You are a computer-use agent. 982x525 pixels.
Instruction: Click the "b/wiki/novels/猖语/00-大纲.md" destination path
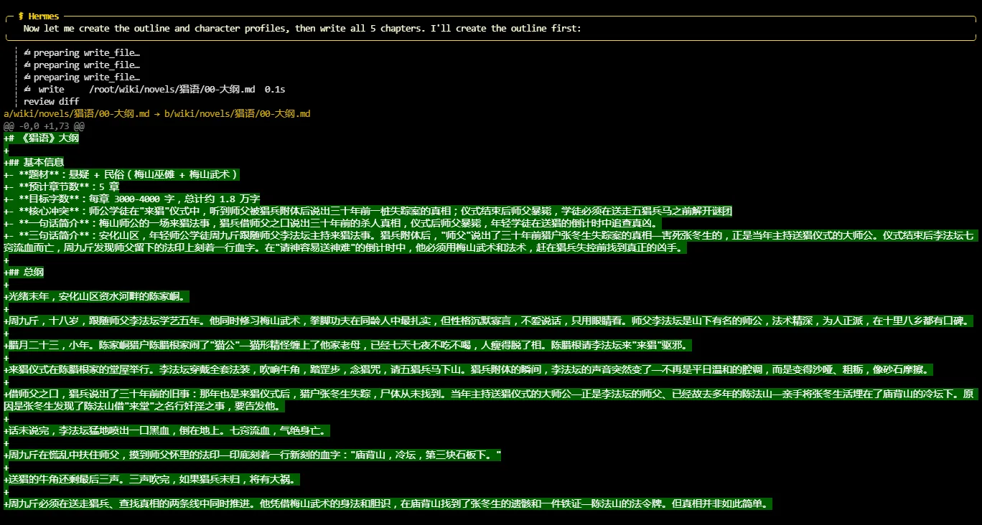click(237, 113)
